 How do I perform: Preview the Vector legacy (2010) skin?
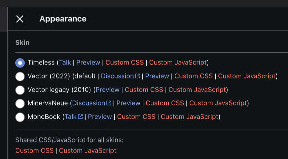107,89
